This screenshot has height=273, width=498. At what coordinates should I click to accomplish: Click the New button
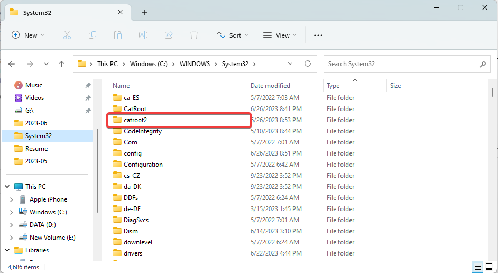click(28, 35)
